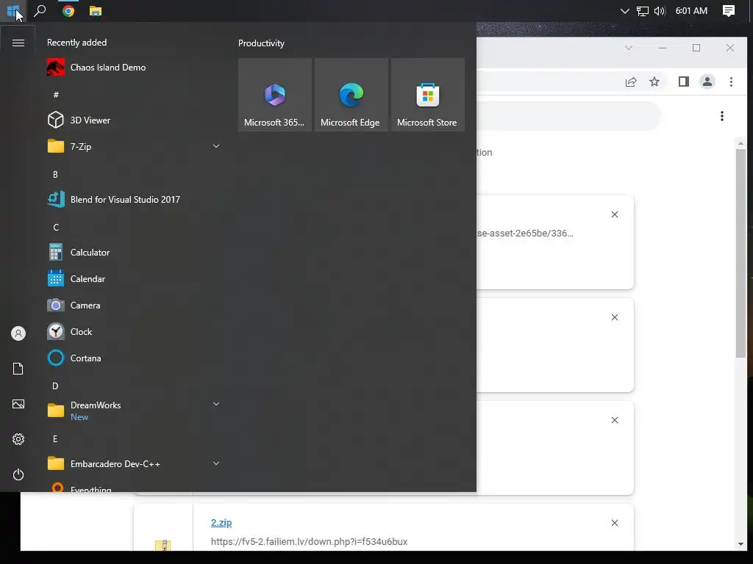Open Chrome profile avatar

[707, 82]
